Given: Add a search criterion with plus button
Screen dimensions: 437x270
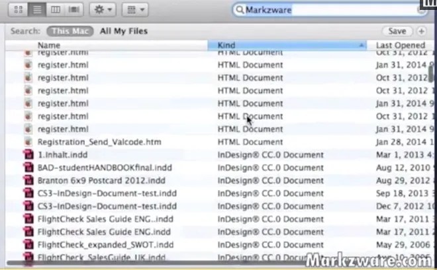Looking at the screenshot, I should [x=421, y=31].
